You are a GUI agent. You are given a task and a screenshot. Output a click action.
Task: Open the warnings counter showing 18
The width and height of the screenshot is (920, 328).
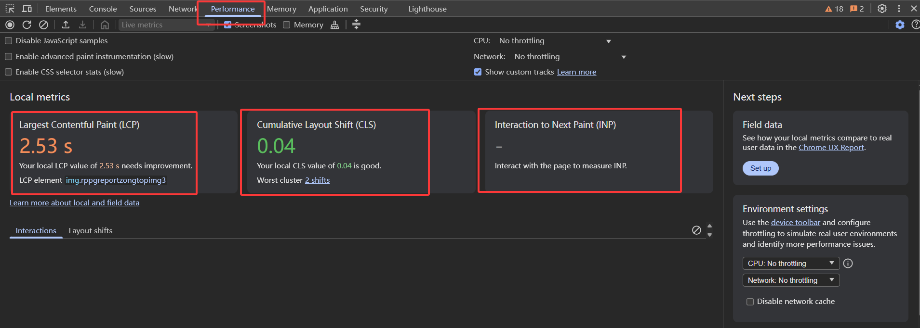(834, 9)
